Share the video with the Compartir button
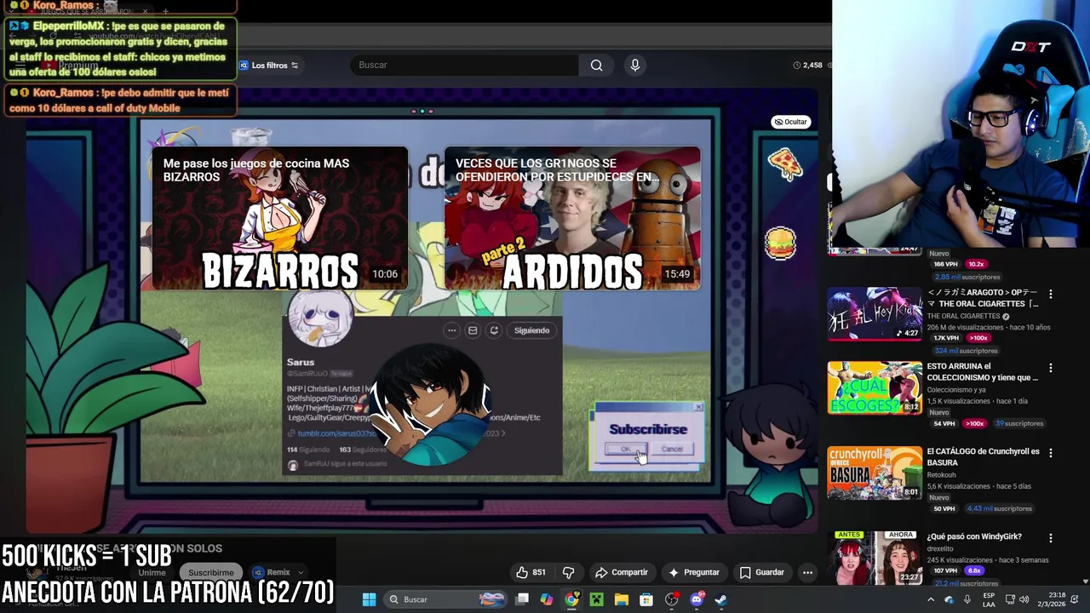 pyautogui.click(x=622, y=572)
